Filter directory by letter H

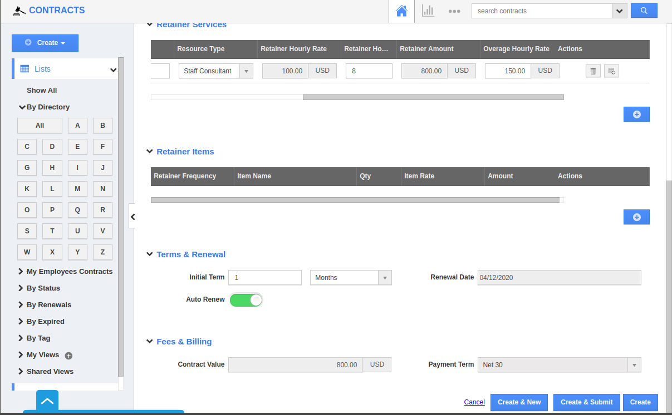52,168
